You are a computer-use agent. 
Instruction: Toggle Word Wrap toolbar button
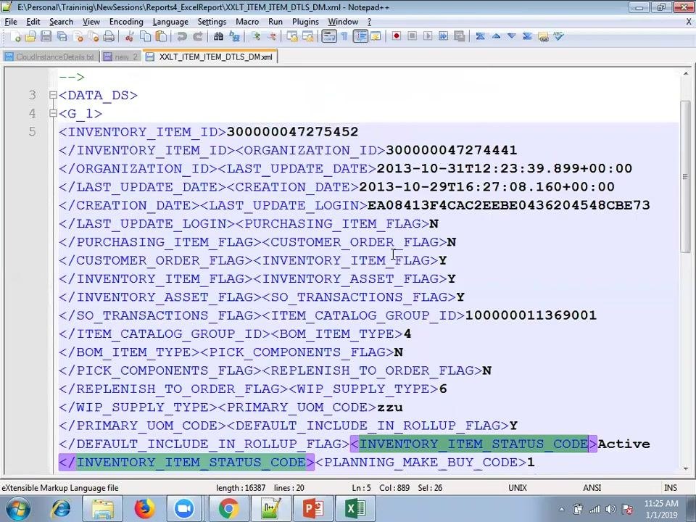tap(328, 36)
